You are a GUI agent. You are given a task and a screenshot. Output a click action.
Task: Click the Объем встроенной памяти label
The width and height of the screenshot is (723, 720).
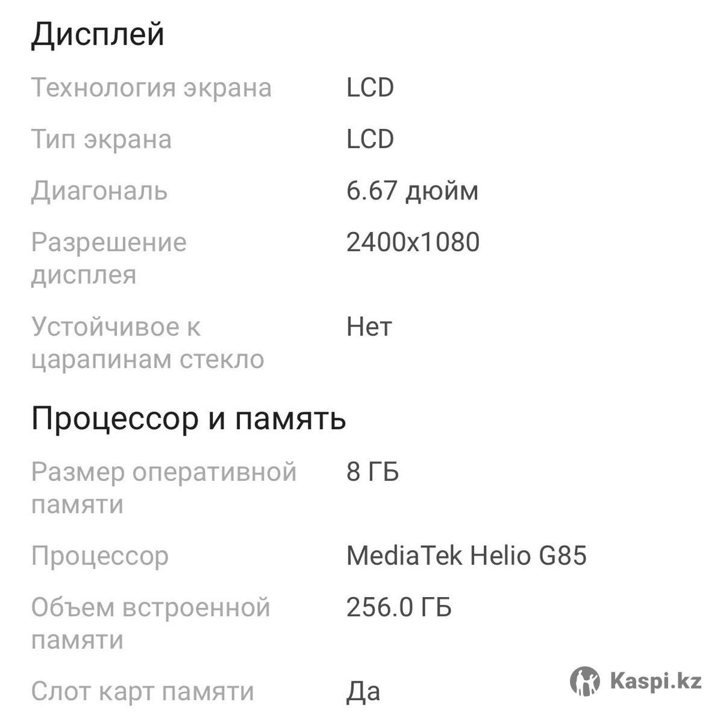(150, 623)
